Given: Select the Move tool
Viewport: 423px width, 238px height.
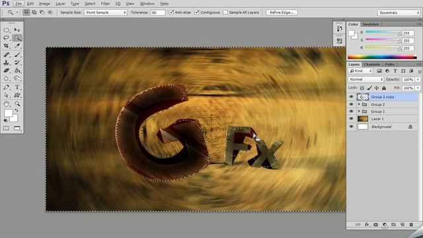Looking at the screenshot, I should click(x=17, y=30).
